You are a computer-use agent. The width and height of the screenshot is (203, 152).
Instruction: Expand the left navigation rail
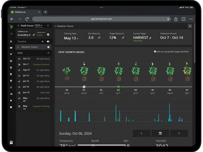11,34
